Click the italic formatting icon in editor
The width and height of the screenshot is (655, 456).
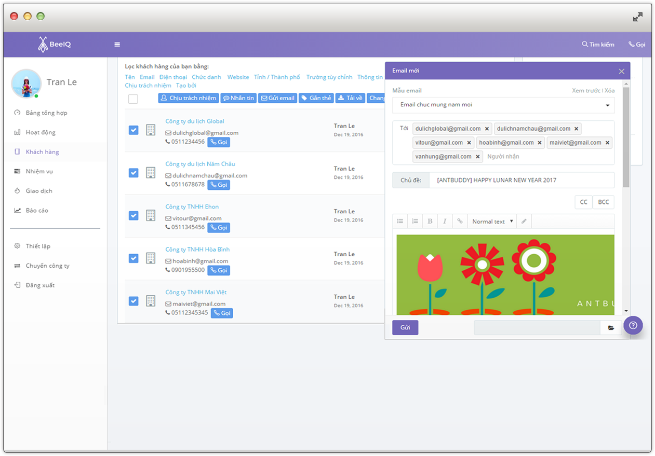(x=445, y=222)
